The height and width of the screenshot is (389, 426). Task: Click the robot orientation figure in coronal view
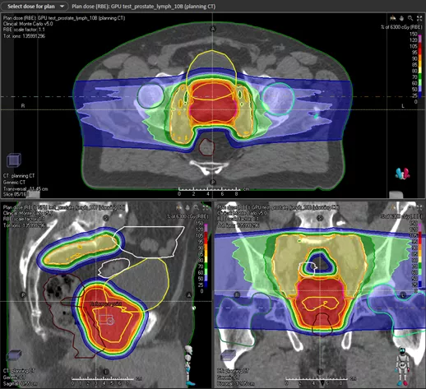[x=402, y=366]
